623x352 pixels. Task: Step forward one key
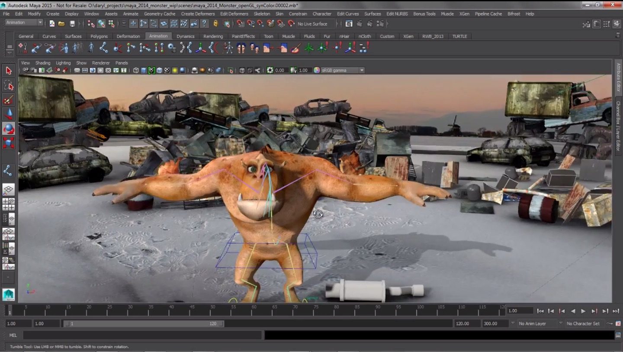[594, 311]
